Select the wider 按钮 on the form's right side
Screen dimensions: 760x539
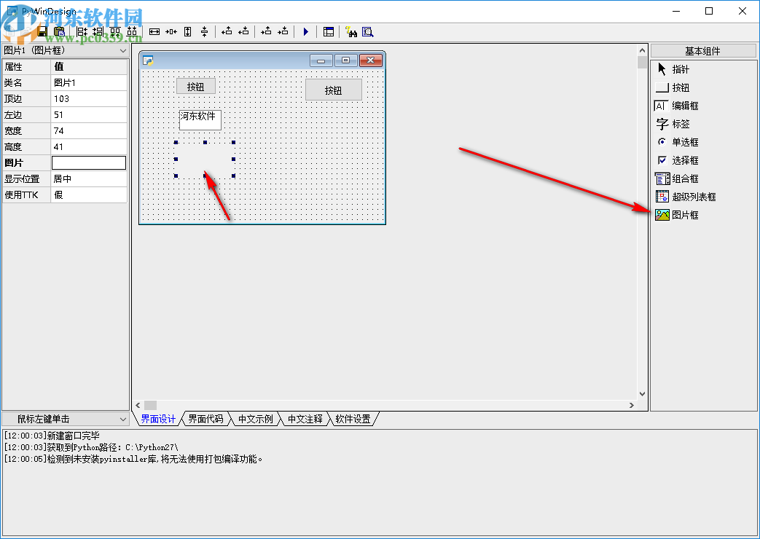point(334,90)
